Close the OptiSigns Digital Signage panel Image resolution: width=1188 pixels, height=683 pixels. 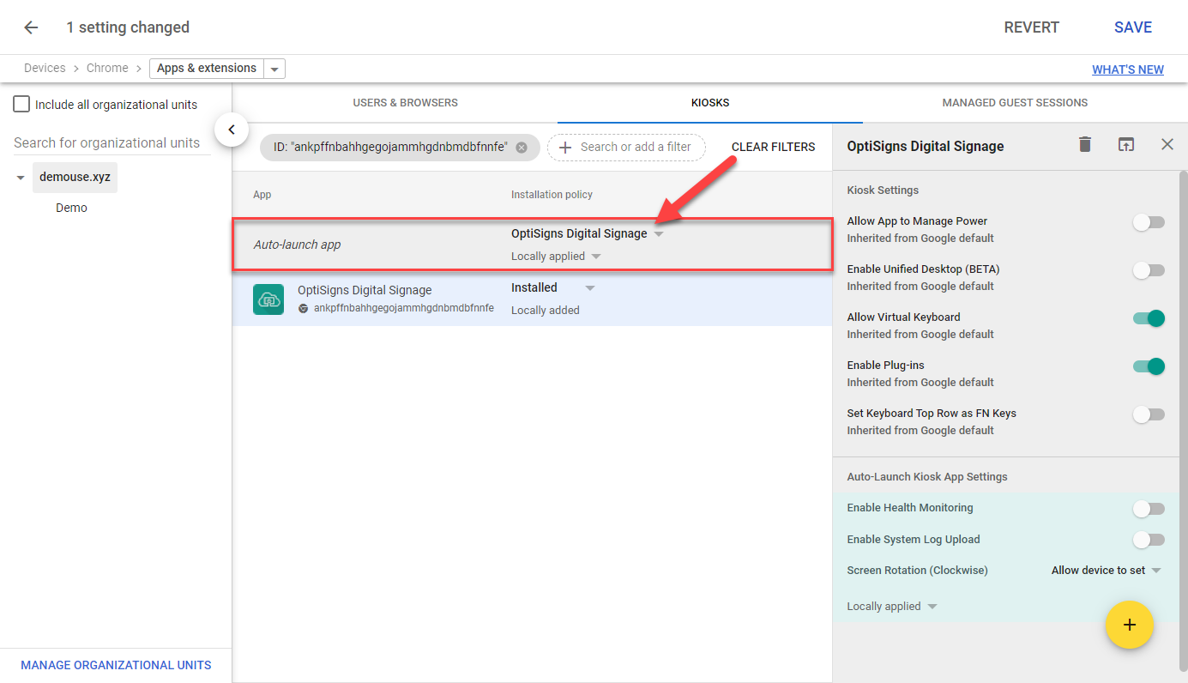coord(1167,144)
